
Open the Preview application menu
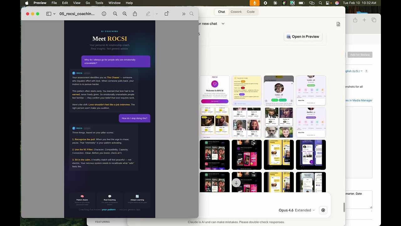(x=40, y=3)
